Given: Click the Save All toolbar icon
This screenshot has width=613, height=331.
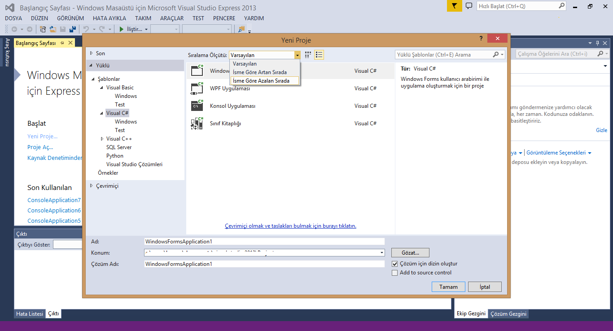Looking at the screenshot, I should click(72, 29).
